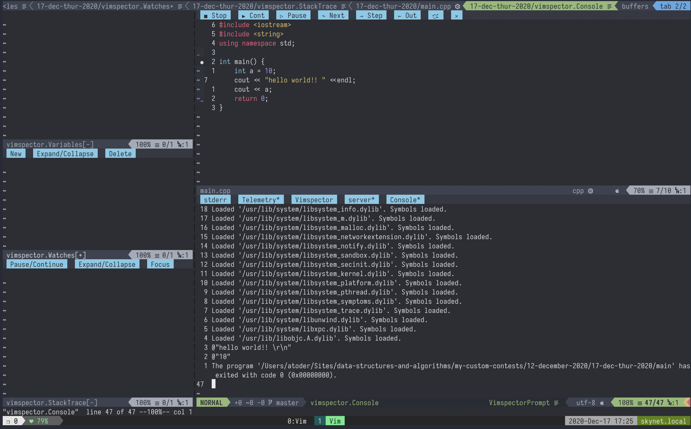Restart the debug session with circular arrow icon

point(436,15)
